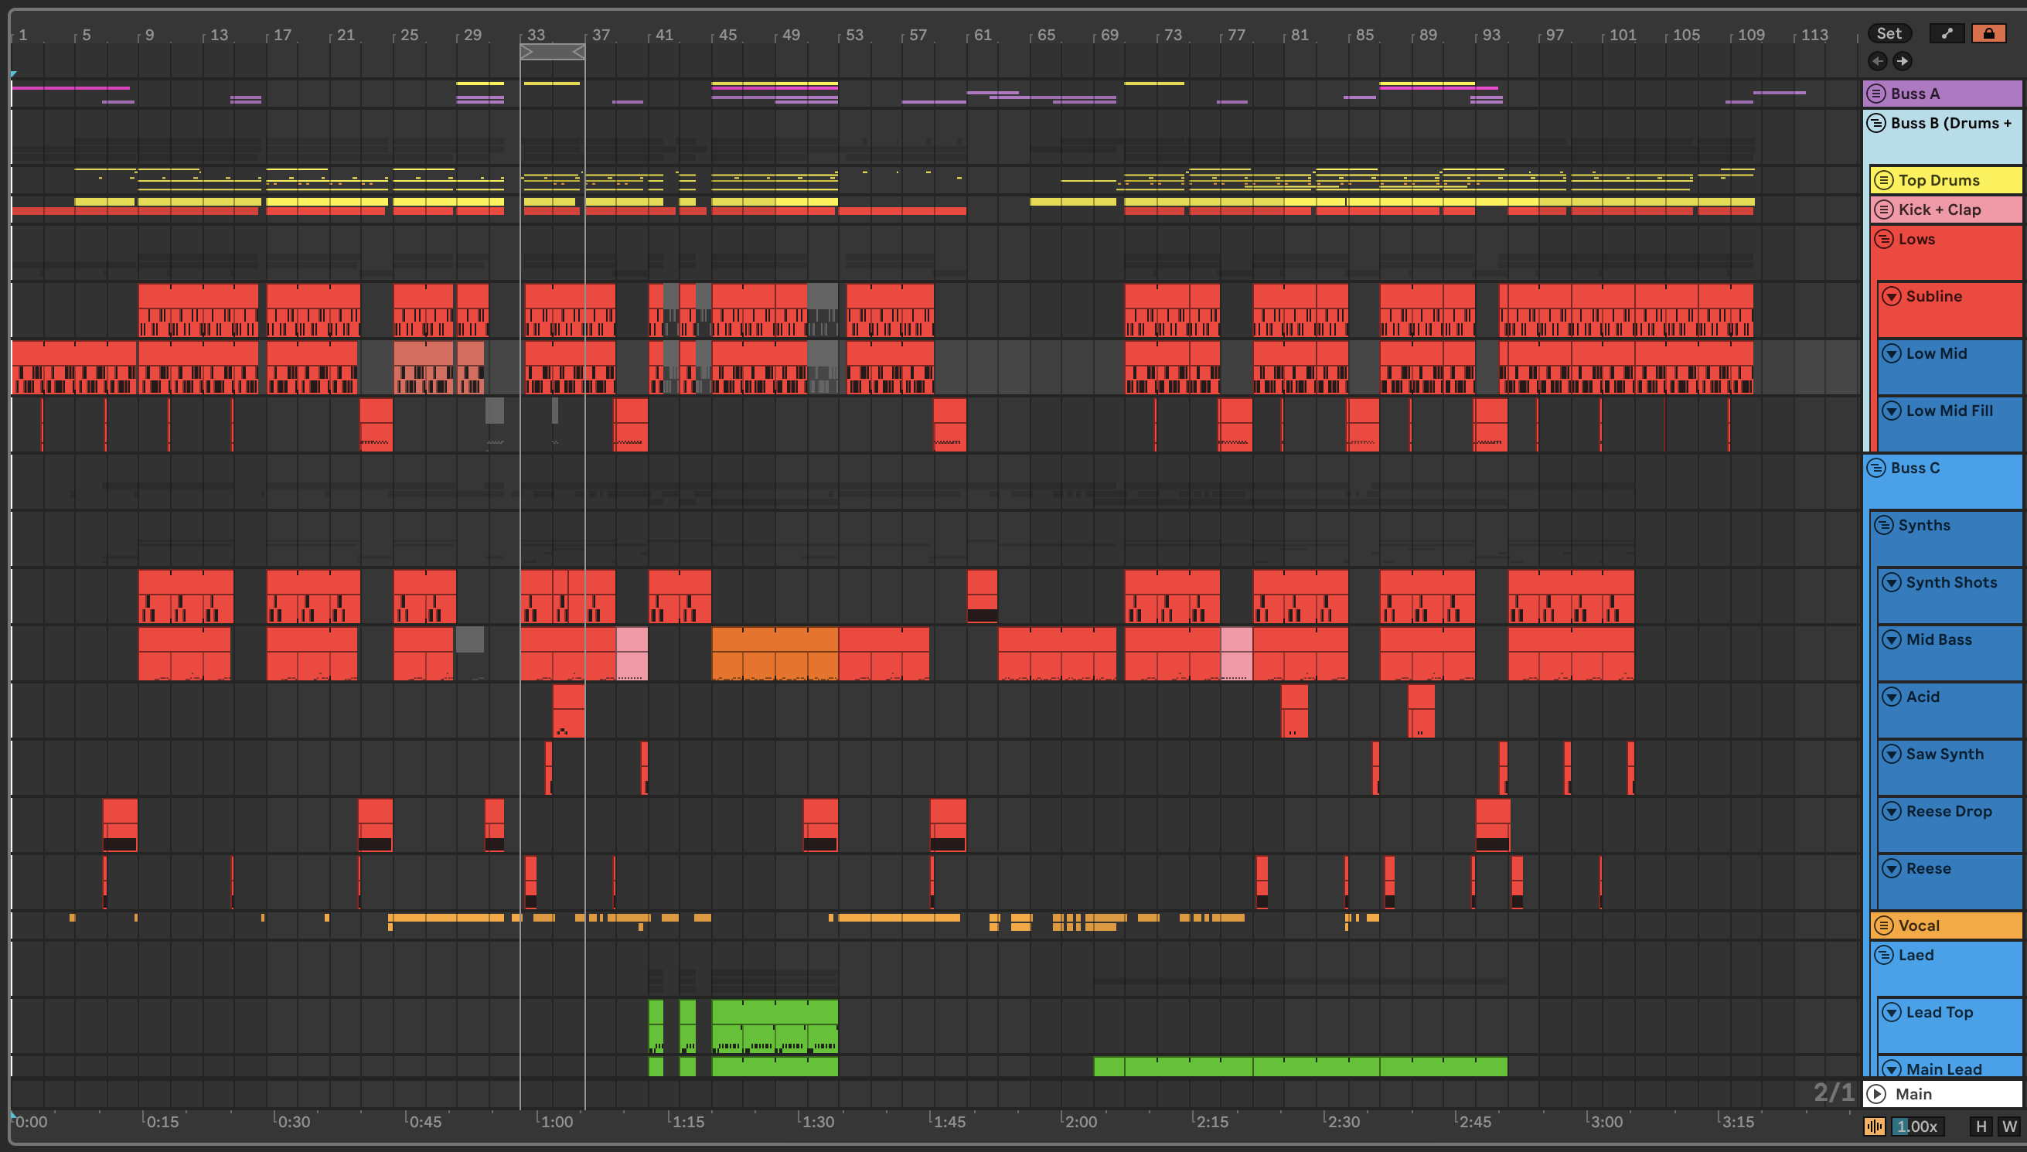Click the Set locator button

[x=1889, y=33]
